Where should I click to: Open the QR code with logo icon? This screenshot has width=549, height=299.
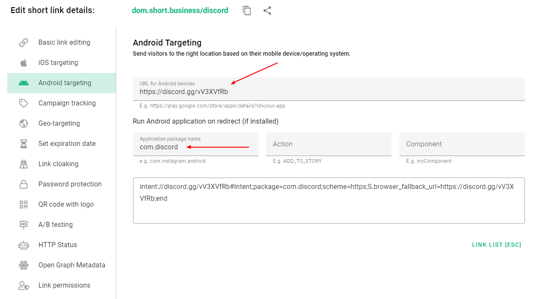click(23, 204)
